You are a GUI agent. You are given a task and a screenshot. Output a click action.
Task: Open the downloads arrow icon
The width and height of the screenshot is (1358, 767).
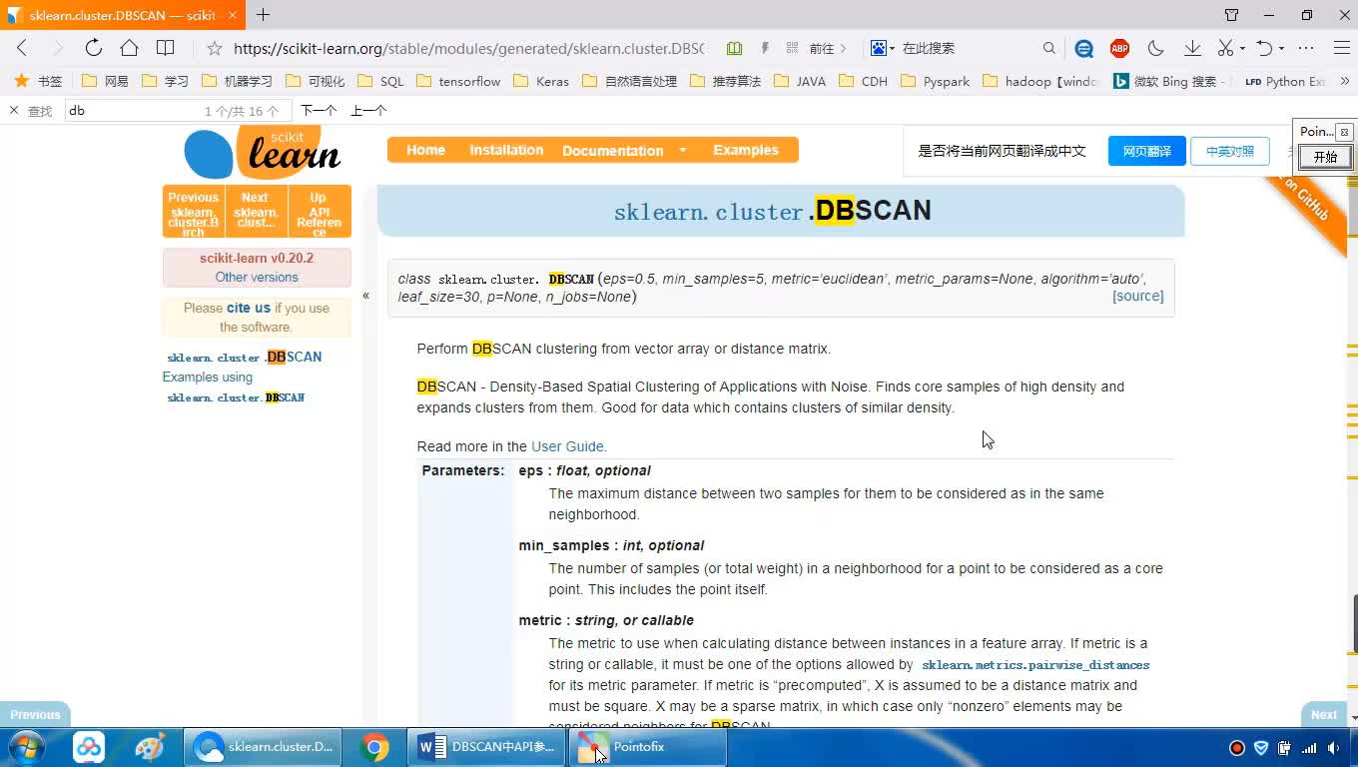tap(1192, 48)
